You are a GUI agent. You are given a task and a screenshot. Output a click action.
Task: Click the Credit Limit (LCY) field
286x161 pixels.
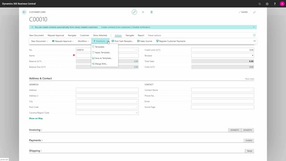click(223, 50)
